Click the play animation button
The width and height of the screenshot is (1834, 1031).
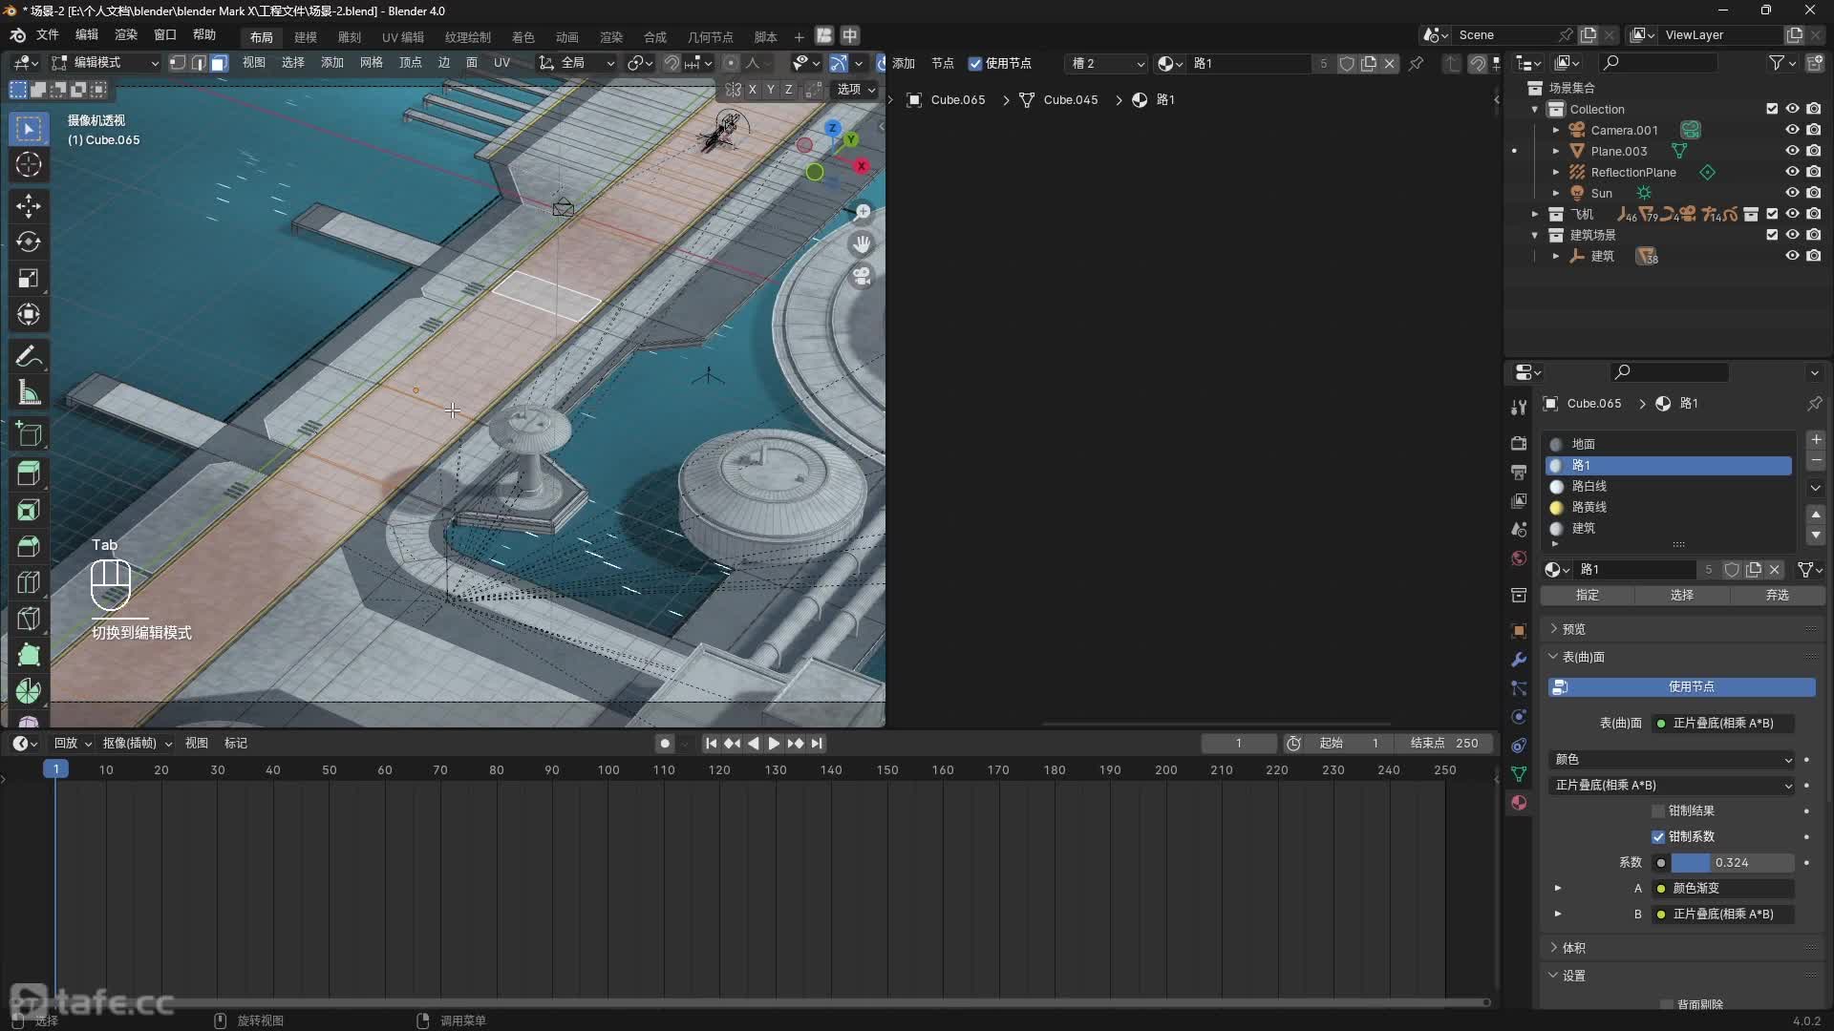coord(774,744)
